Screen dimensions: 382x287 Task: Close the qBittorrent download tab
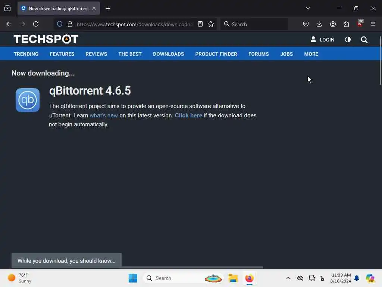coord(94,9)
